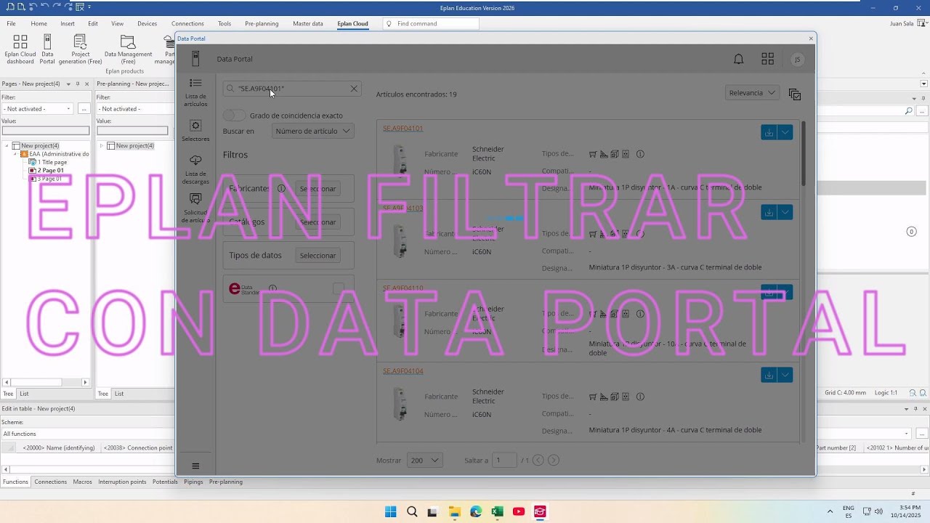Click Seleccionar for Fabricantes filter
930x523 pixels.
tap(318, 189)
